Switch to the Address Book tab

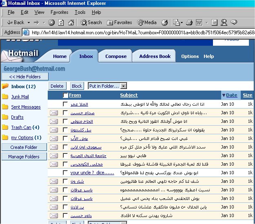tap(155, 56)
